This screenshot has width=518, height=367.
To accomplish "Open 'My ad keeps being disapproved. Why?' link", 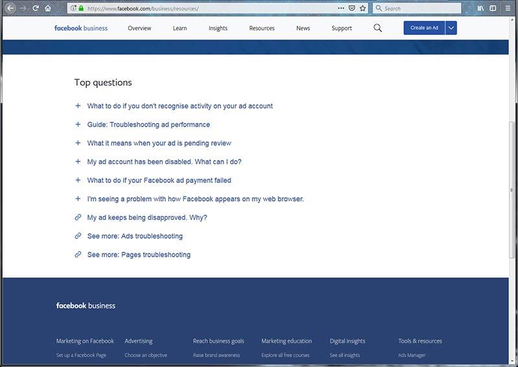I will pos(147,217).
